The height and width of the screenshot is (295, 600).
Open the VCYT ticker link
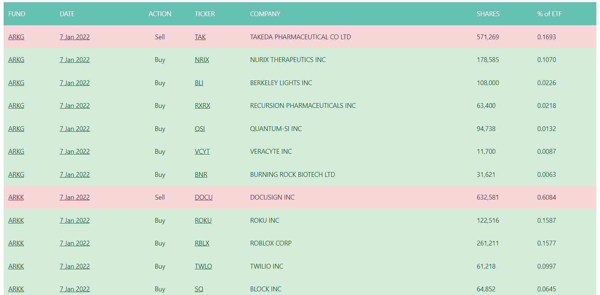click(202, 152)
